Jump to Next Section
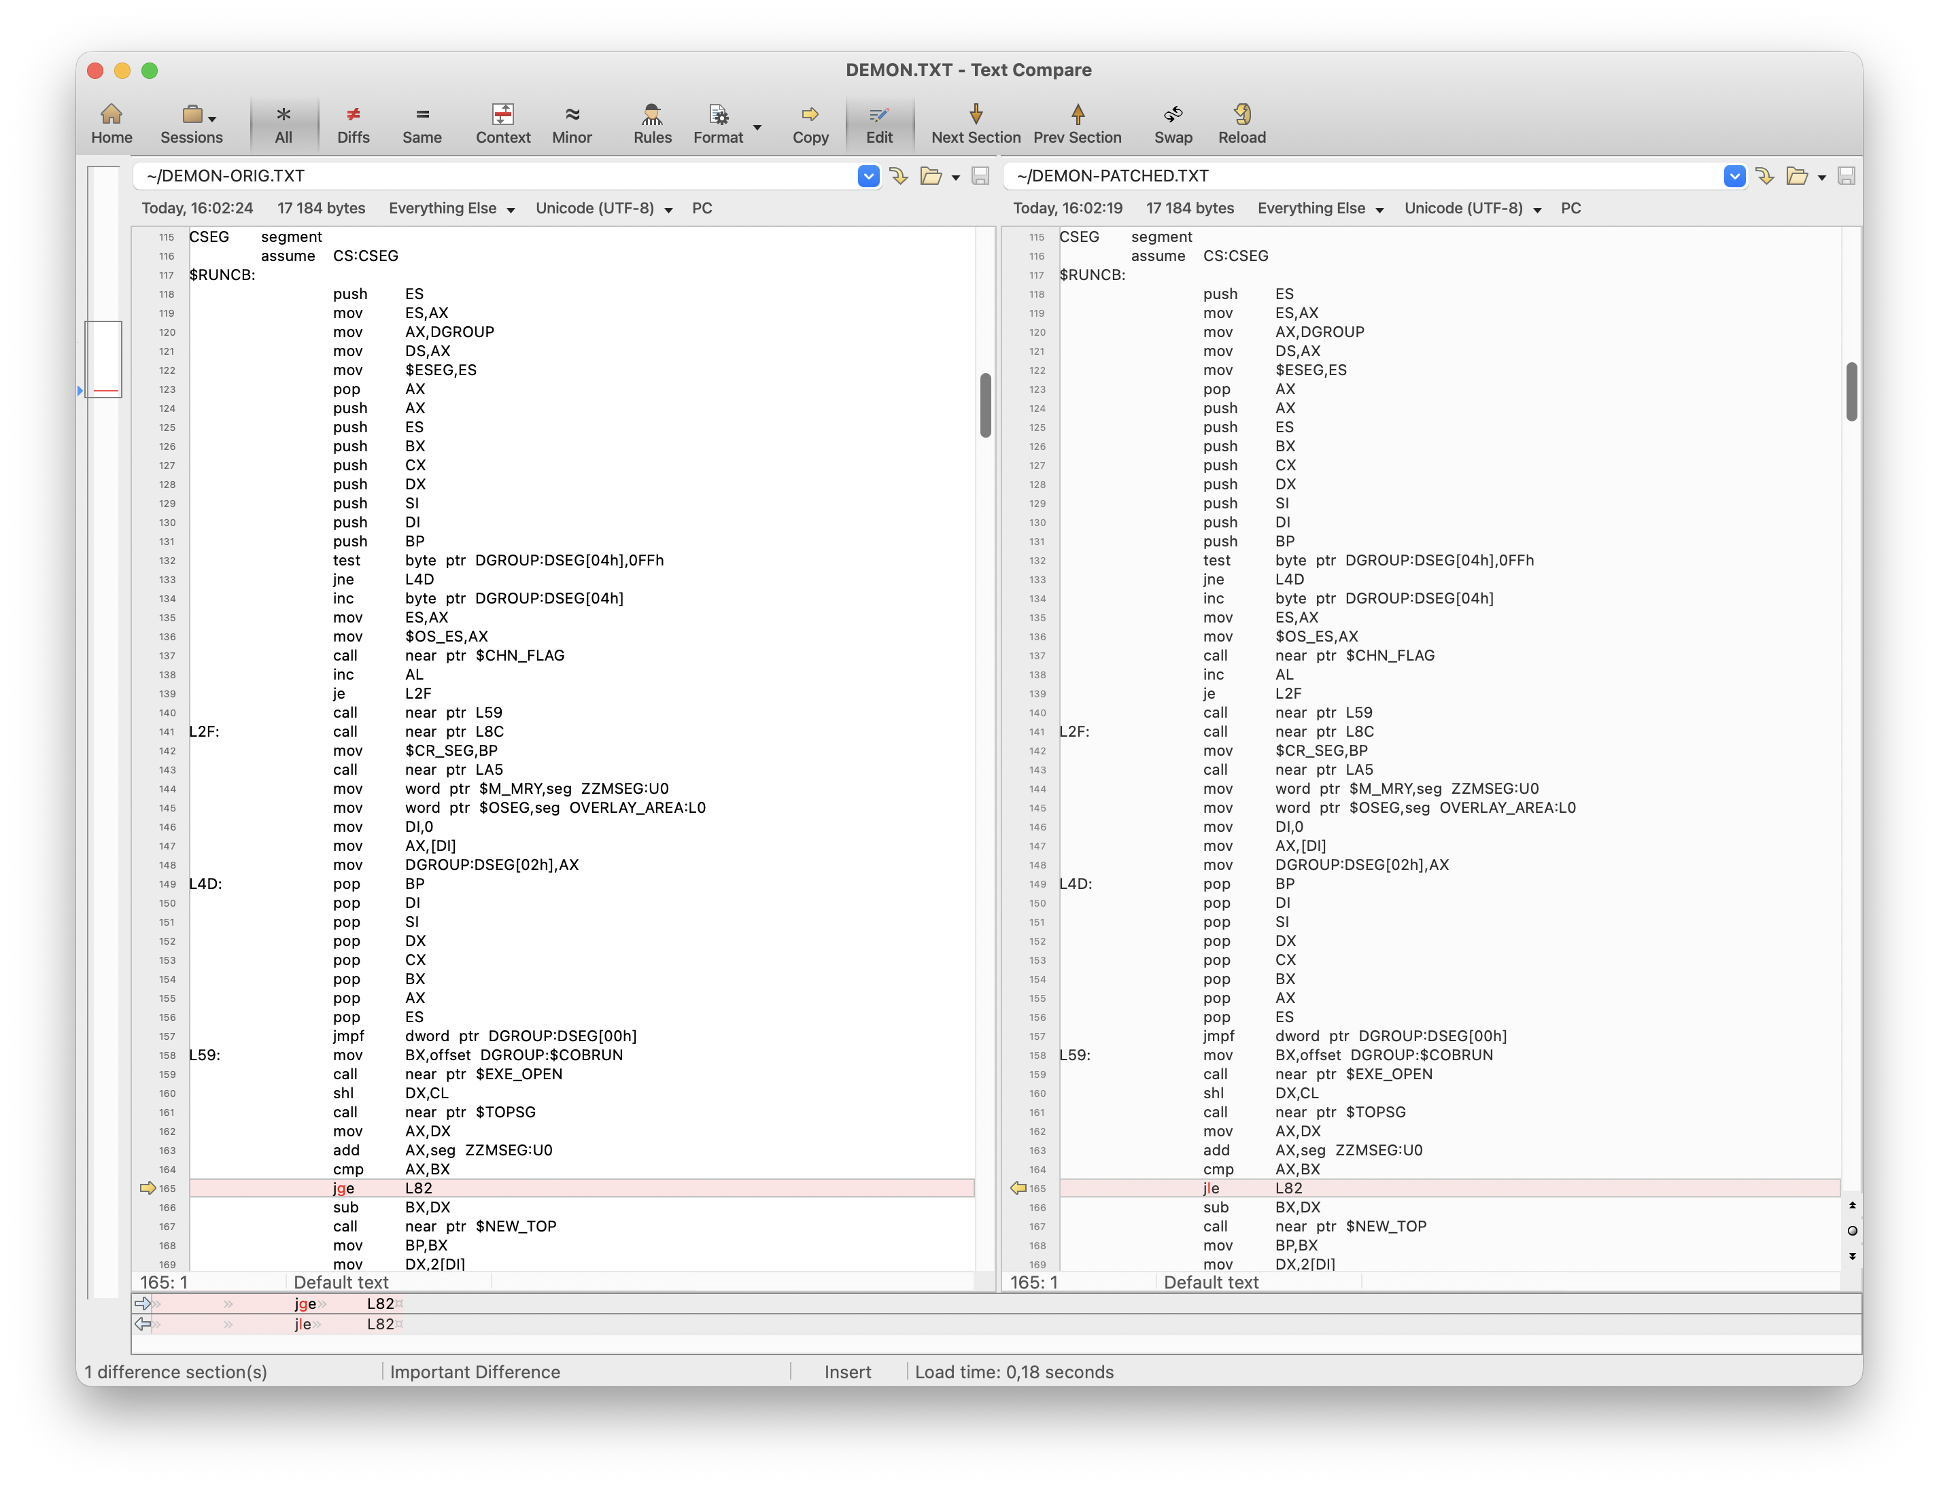This screenshot has height=1487, width=1939. click(975, 123)
